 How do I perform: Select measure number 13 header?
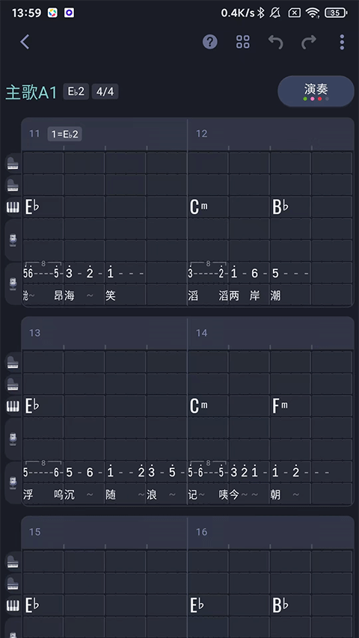point(34,333)
